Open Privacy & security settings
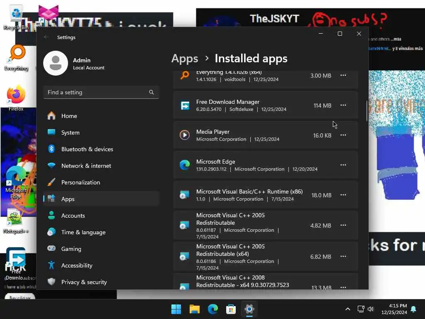425x319 pixels. pyautogui.click(x=101, y=282)
